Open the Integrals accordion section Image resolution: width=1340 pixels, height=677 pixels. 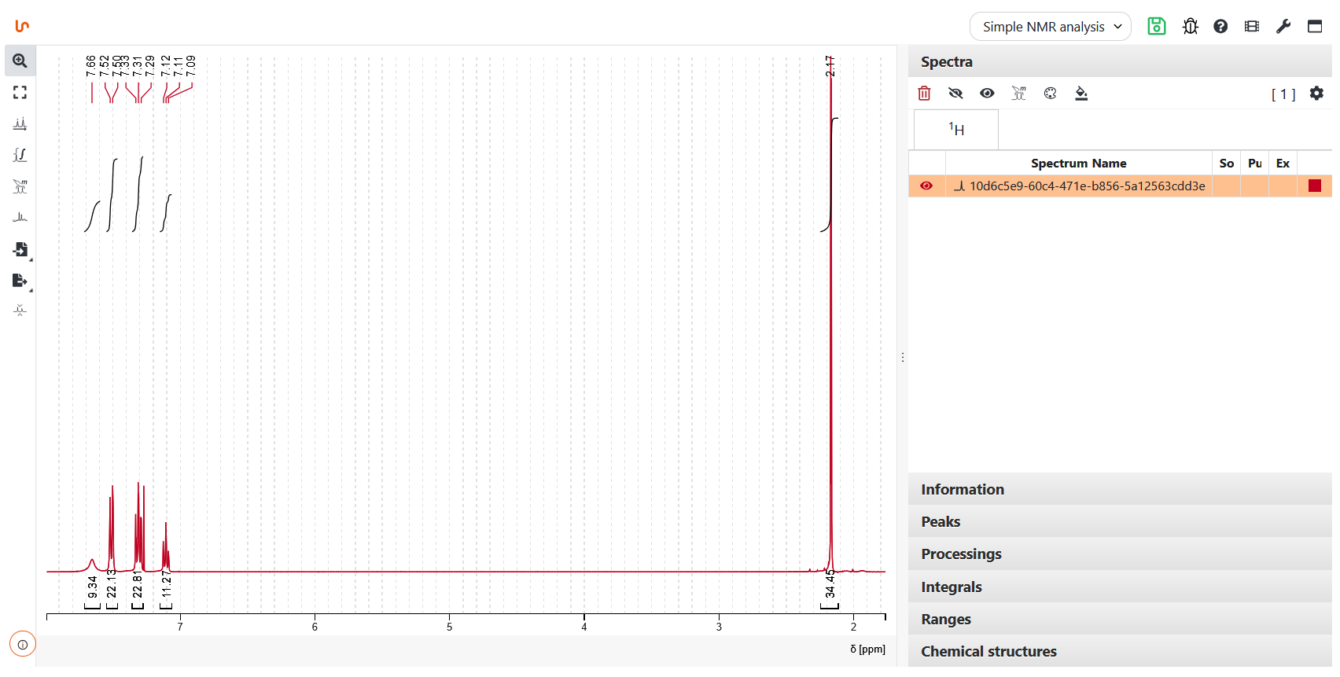951,587
